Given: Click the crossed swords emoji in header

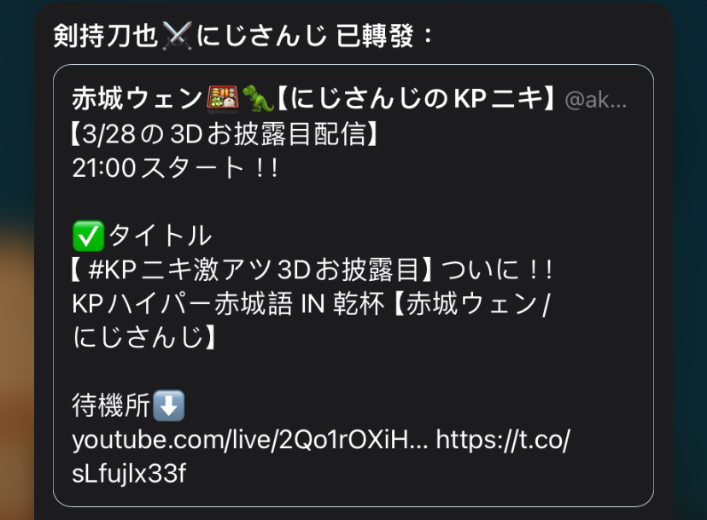Looking at the screenshot, I should [177, 36].
